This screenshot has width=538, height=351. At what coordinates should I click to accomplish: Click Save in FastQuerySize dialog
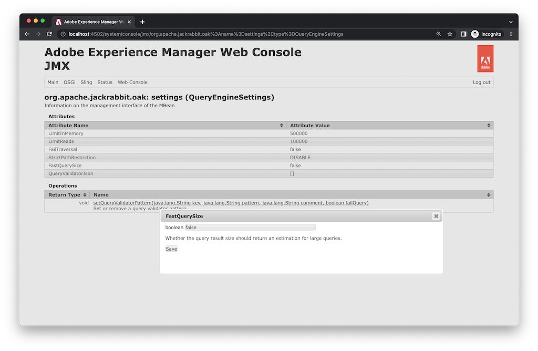[171, 249]
